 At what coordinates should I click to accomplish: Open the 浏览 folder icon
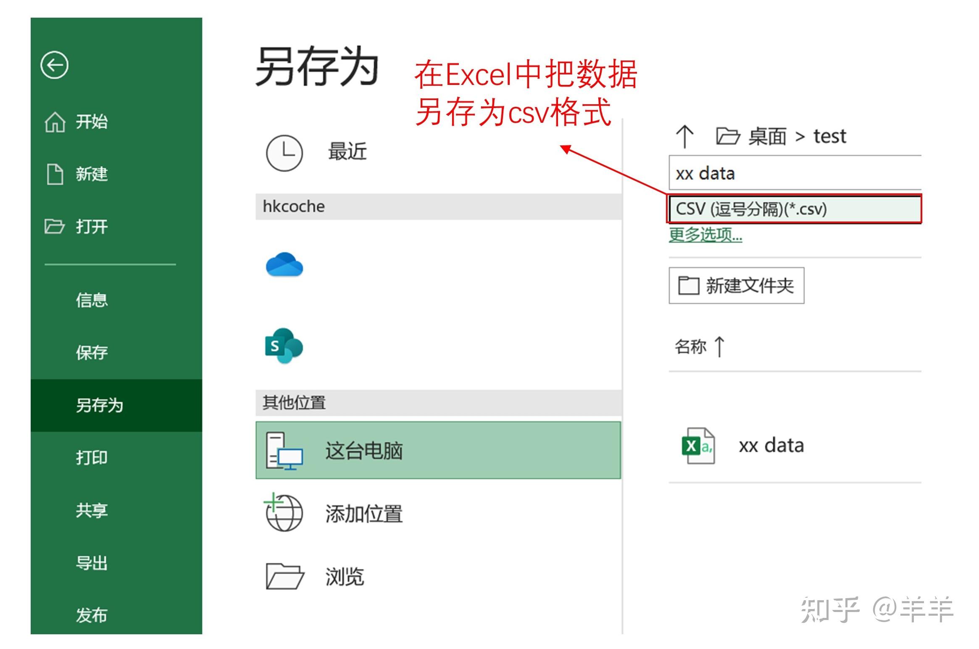point(284,577)
